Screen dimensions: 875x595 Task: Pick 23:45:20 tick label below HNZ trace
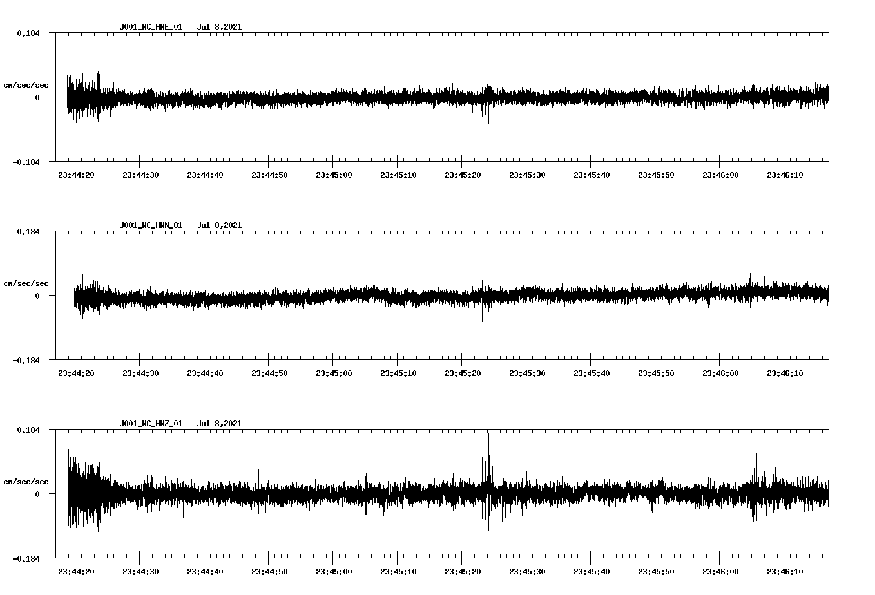click(x=463, y=571)
